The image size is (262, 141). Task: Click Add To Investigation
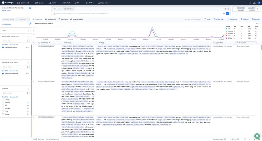[193, 19]
